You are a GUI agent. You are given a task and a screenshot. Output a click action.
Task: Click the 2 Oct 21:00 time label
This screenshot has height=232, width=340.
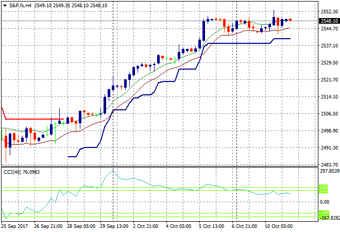[x=144, y=226]
